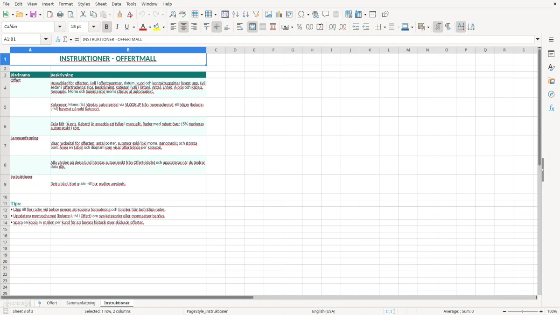Toggle underline formatting
This screenshot has width=560, height=315.
coord(127,27)
